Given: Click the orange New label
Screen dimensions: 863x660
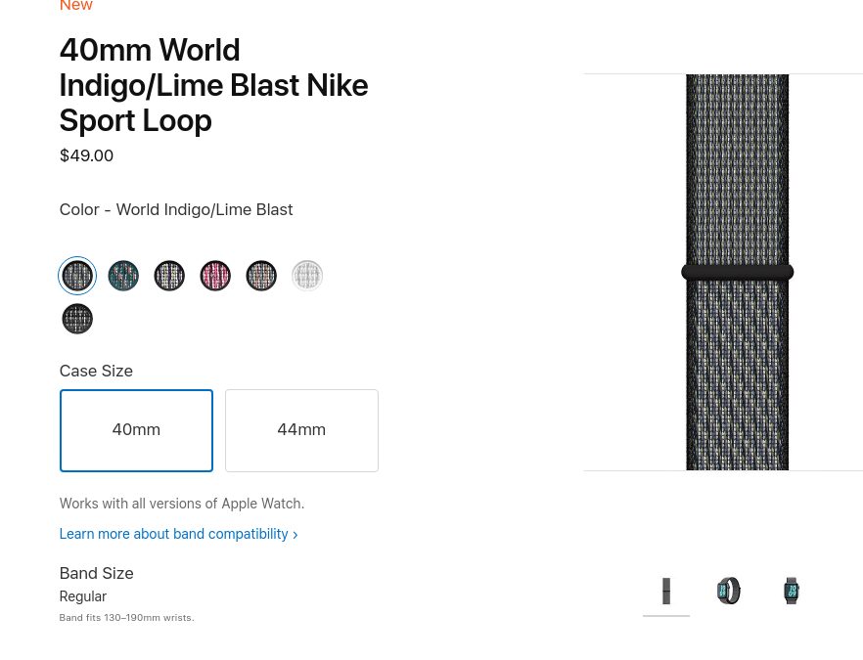Looking at the screenshot, I should pyautogui.click(x=76, y=6).
